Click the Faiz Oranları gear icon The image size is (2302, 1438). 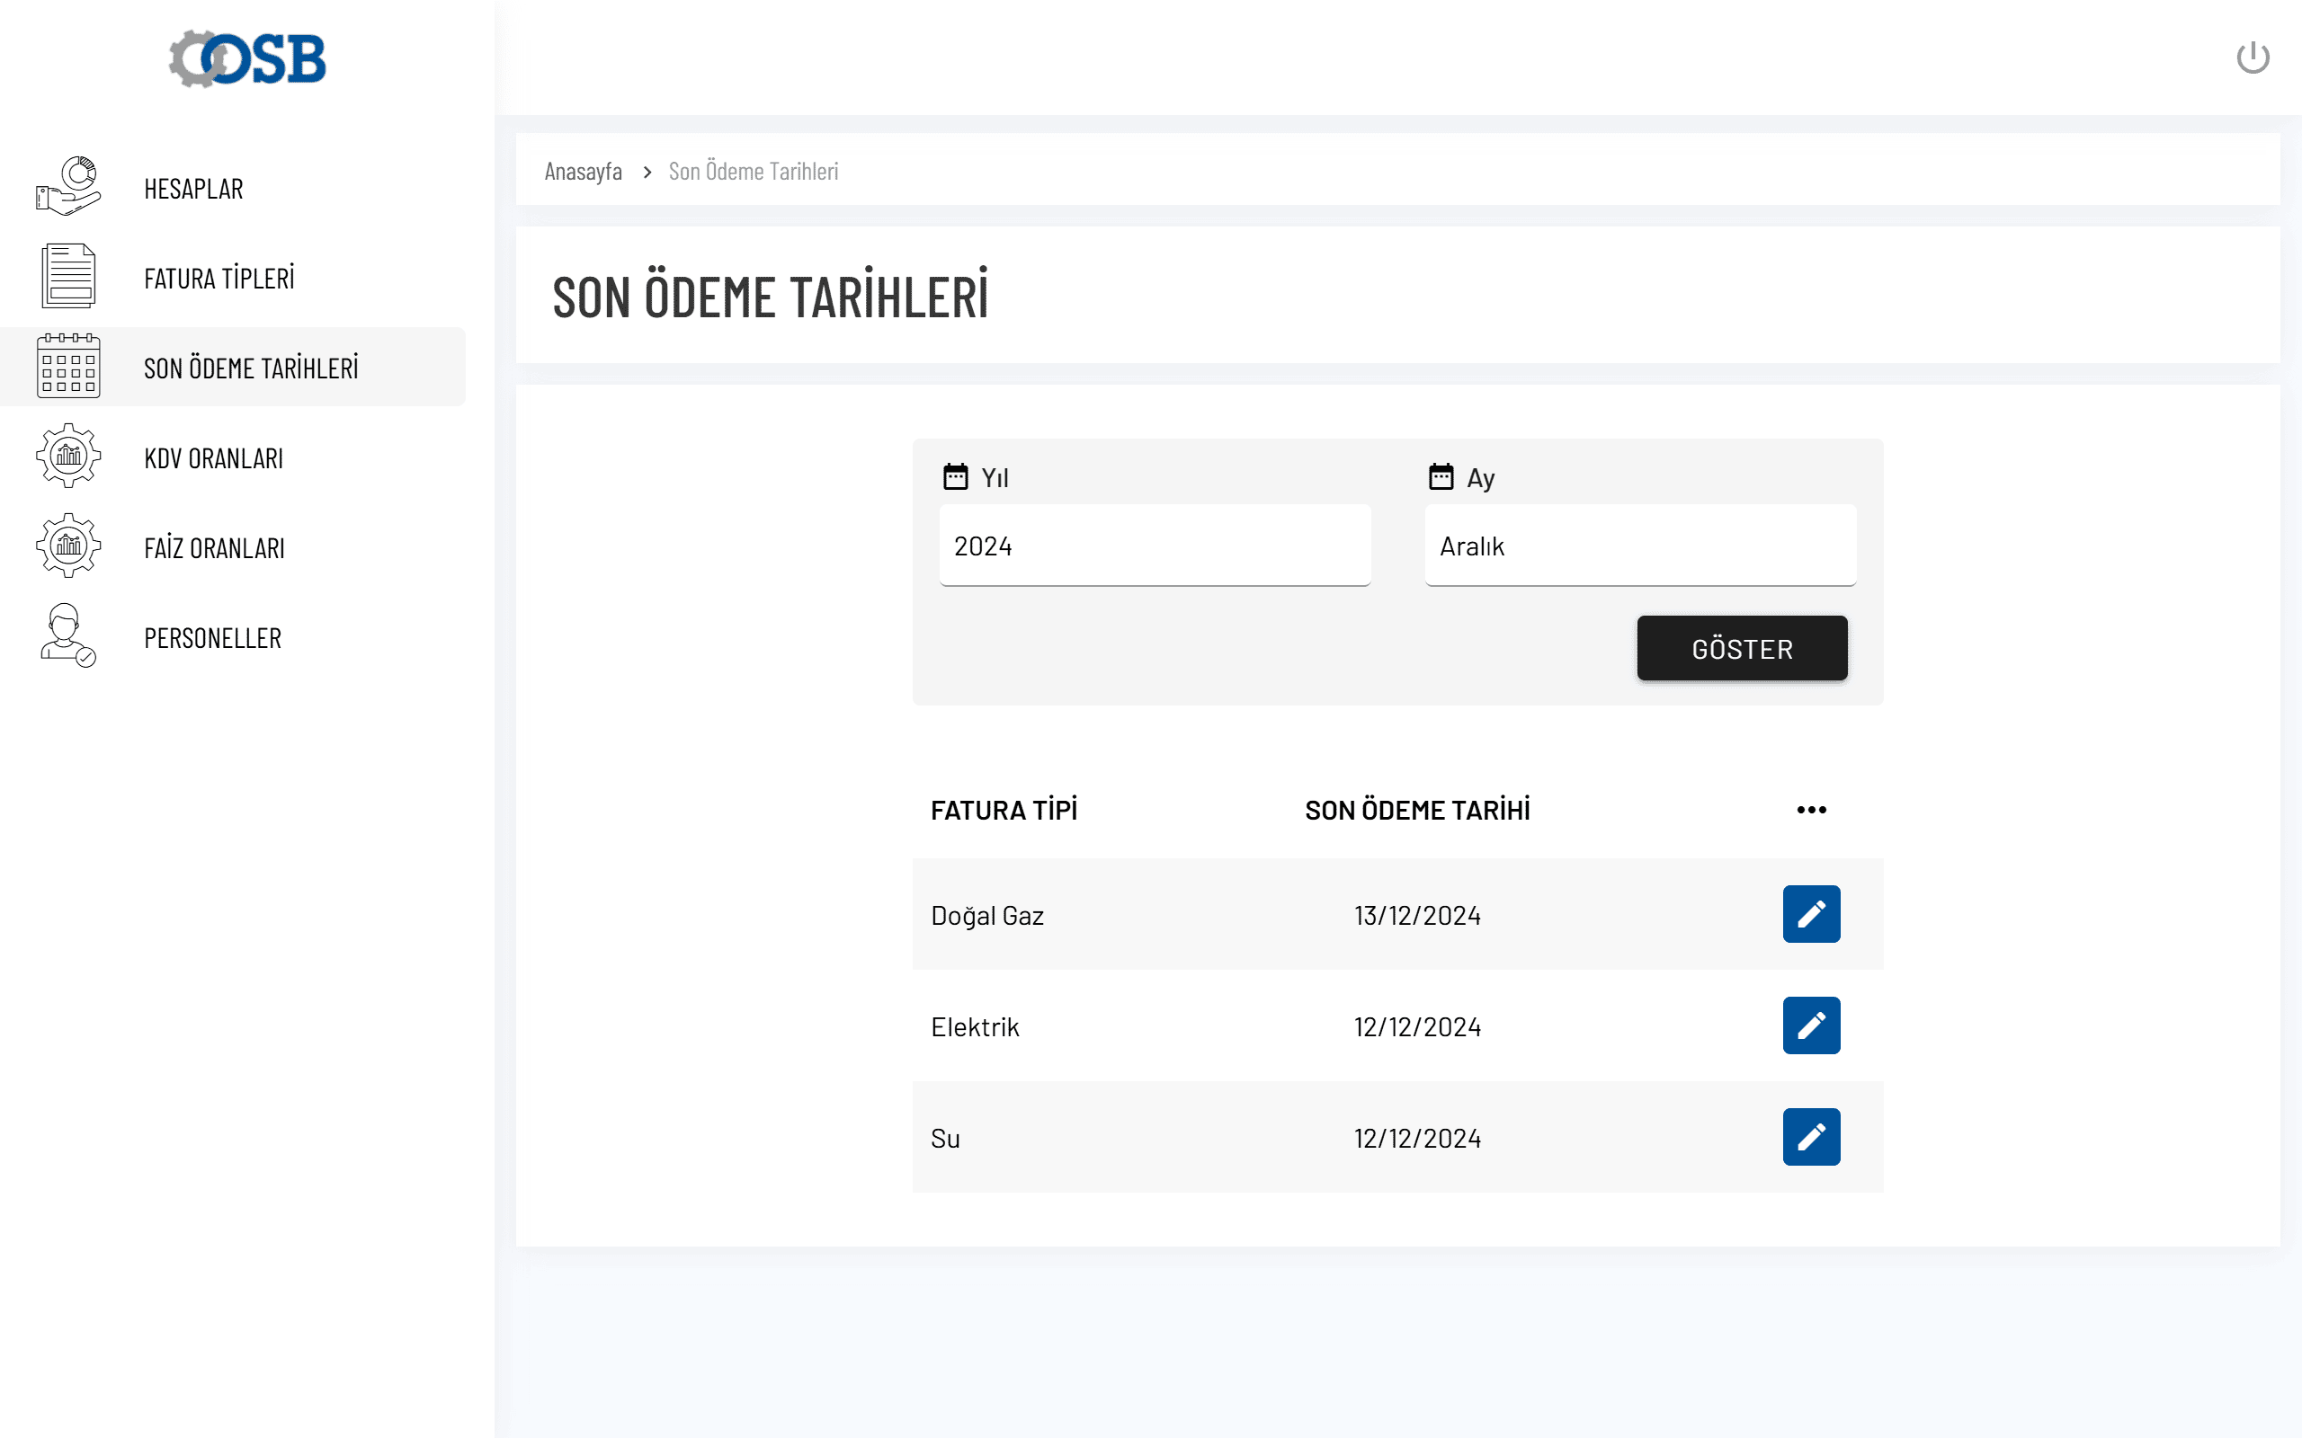[68, 546]
